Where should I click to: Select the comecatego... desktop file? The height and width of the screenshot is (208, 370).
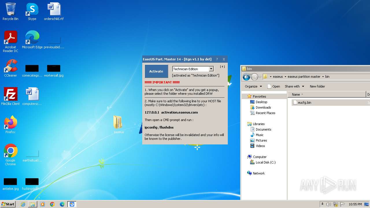(32, 70)
